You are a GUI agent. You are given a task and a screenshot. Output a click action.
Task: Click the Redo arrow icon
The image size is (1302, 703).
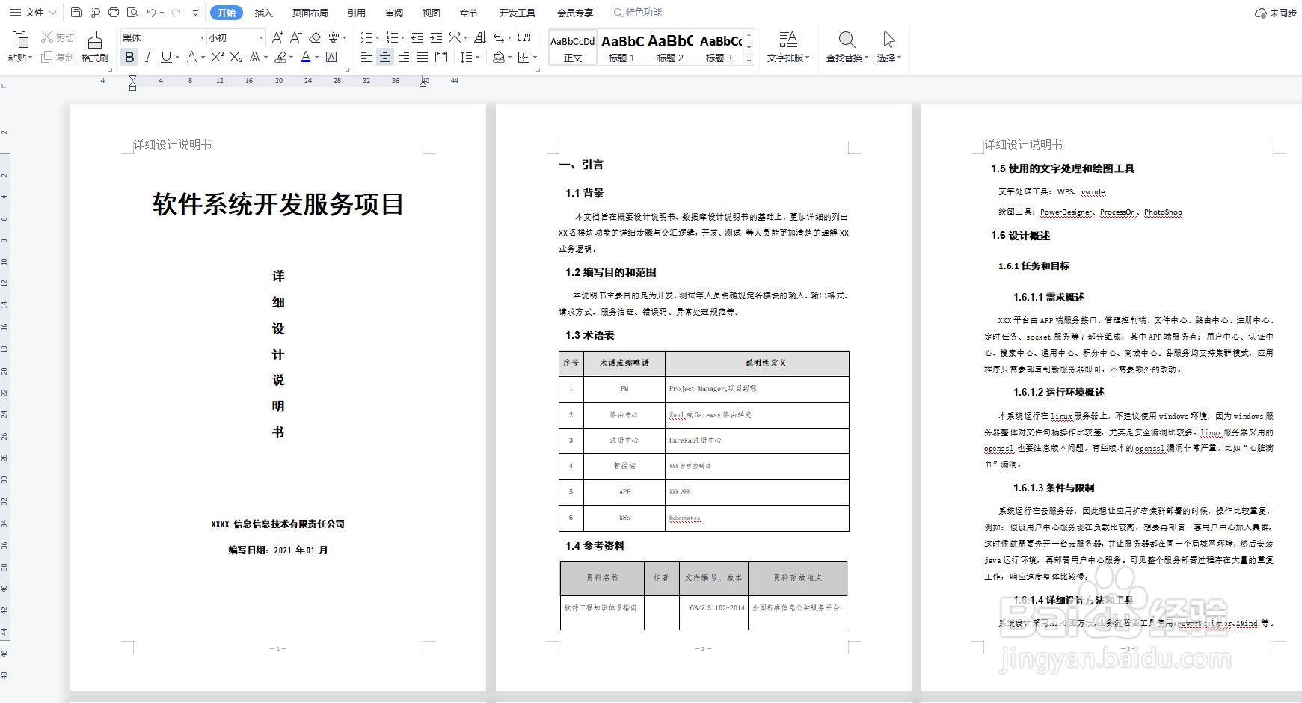[176, 13]
